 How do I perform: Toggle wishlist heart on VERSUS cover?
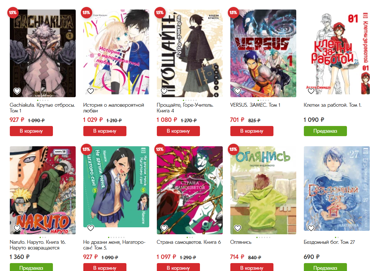[238, 91]
